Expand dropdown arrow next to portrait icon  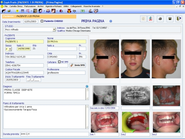coord(57,11)
